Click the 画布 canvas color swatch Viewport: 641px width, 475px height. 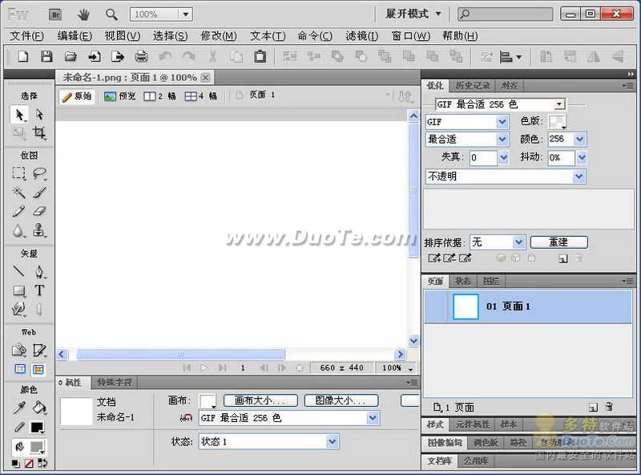[208, 400]
